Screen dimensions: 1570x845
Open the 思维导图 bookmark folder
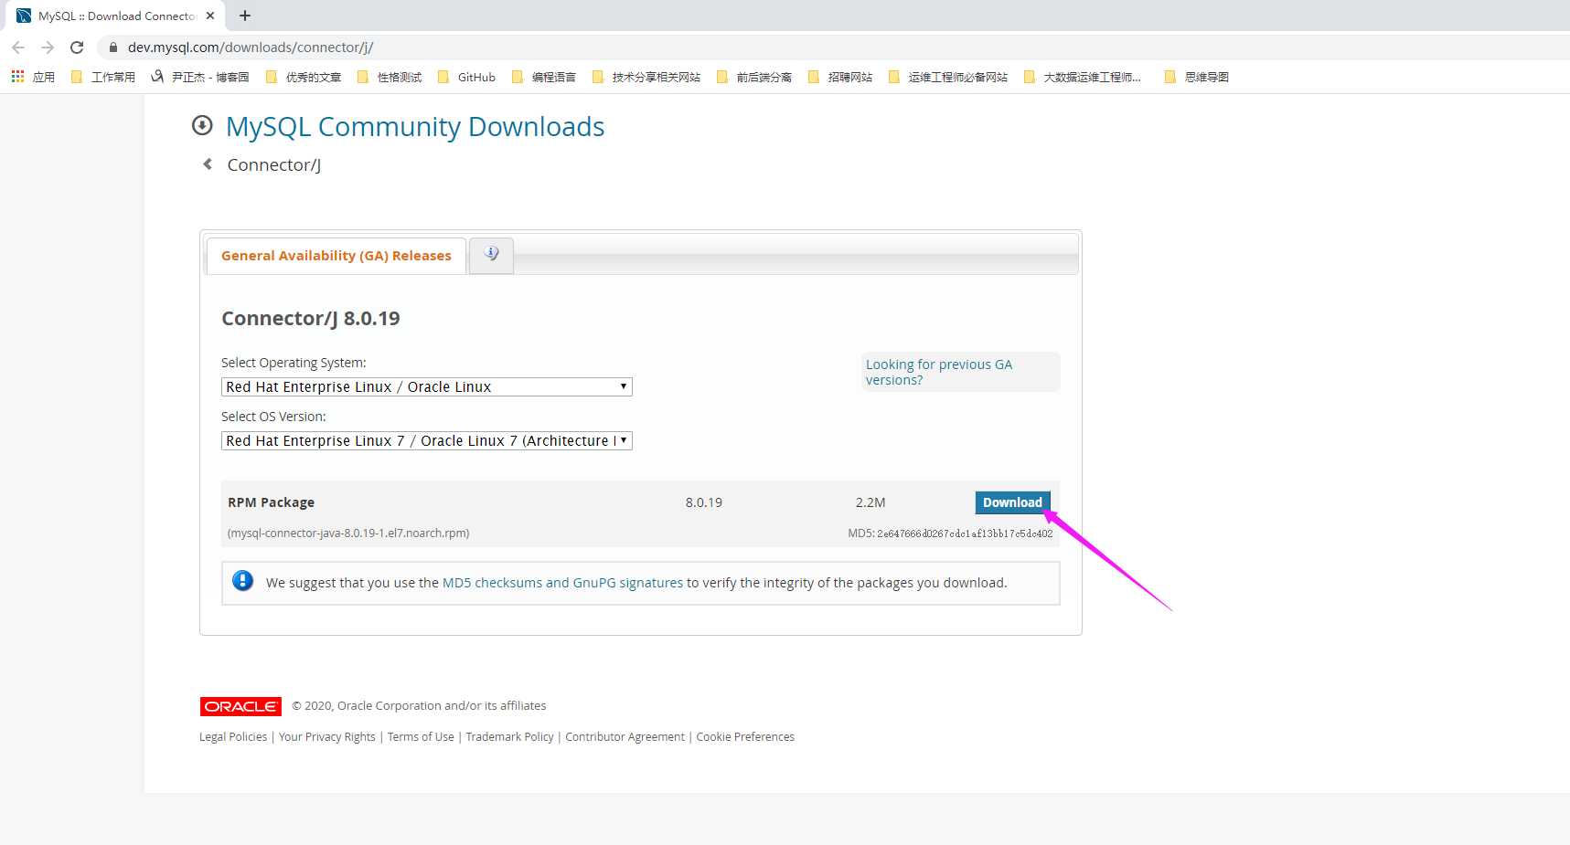point(1197,77)
